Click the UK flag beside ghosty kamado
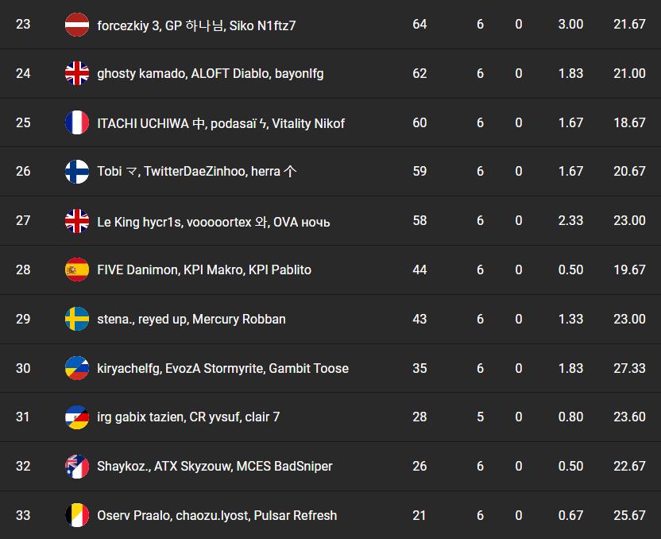Screen dimensions: 661x539 point(77,73)
